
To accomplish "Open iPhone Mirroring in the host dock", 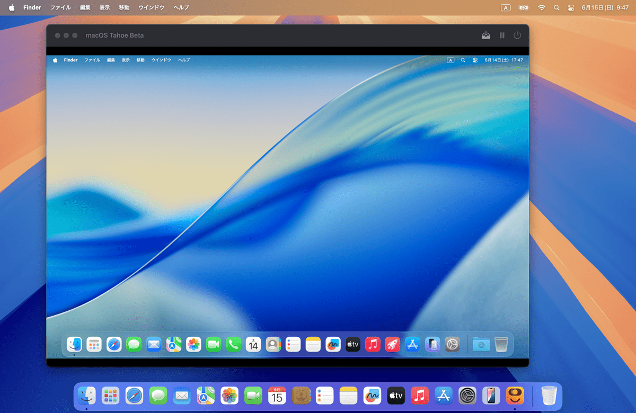I will coord(491,395).
